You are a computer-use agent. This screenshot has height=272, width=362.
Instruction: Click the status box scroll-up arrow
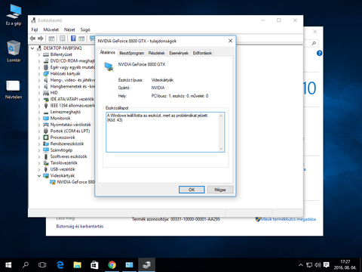pyautogui.click(x=221, y=116)
